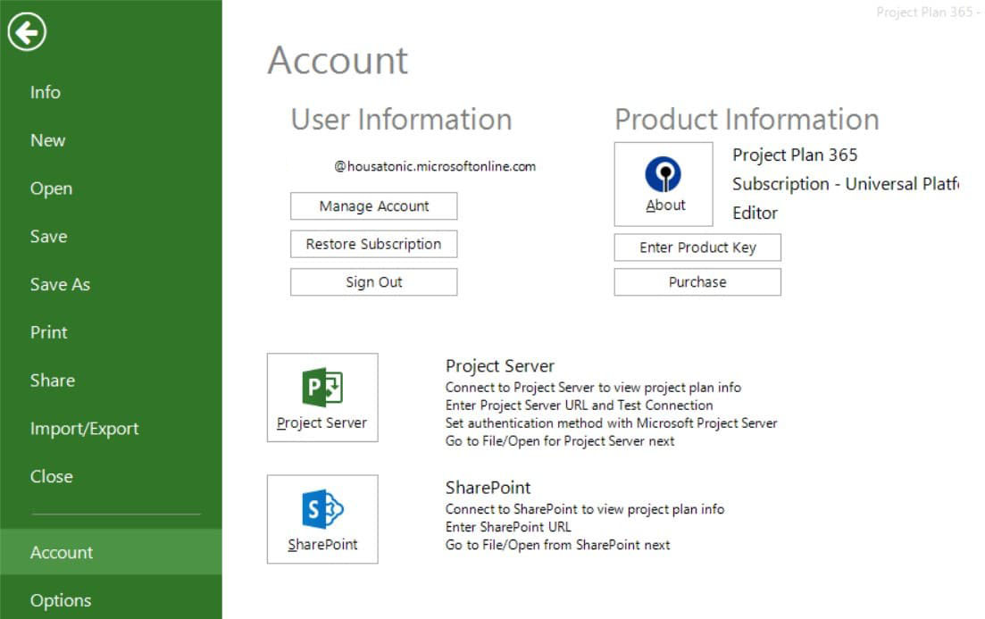This screenshot has height=619, width=985.
Task: Click Enter Product Key
Action: click(x=697, y=247)
